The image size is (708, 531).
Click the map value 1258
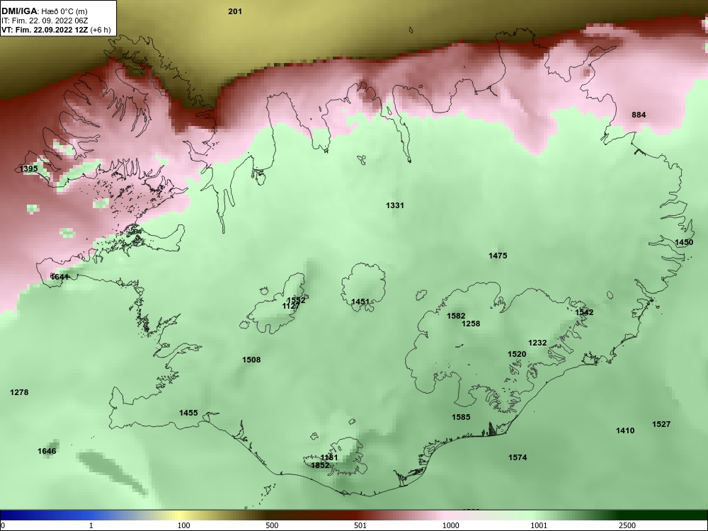[471, 324]
